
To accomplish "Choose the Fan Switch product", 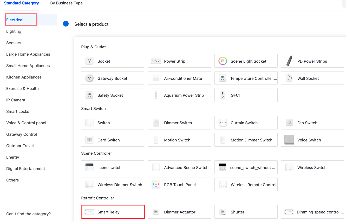I will 312,122.
